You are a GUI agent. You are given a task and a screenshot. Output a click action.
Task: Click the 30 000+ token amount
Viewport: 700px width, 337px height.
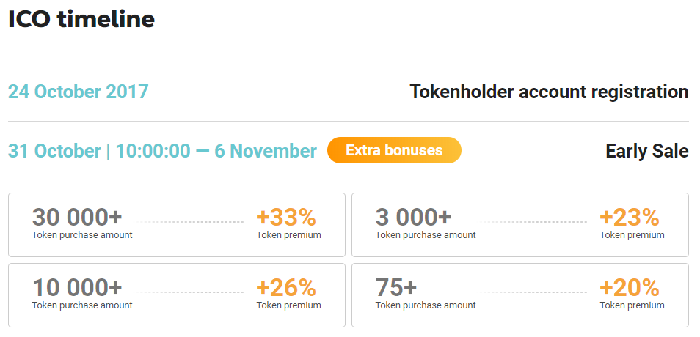coord(77,217)
